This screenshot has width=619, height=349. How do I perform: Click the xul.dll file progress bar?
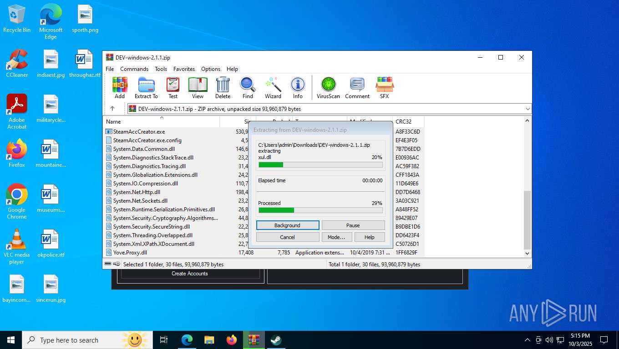[x=320, y=165]
